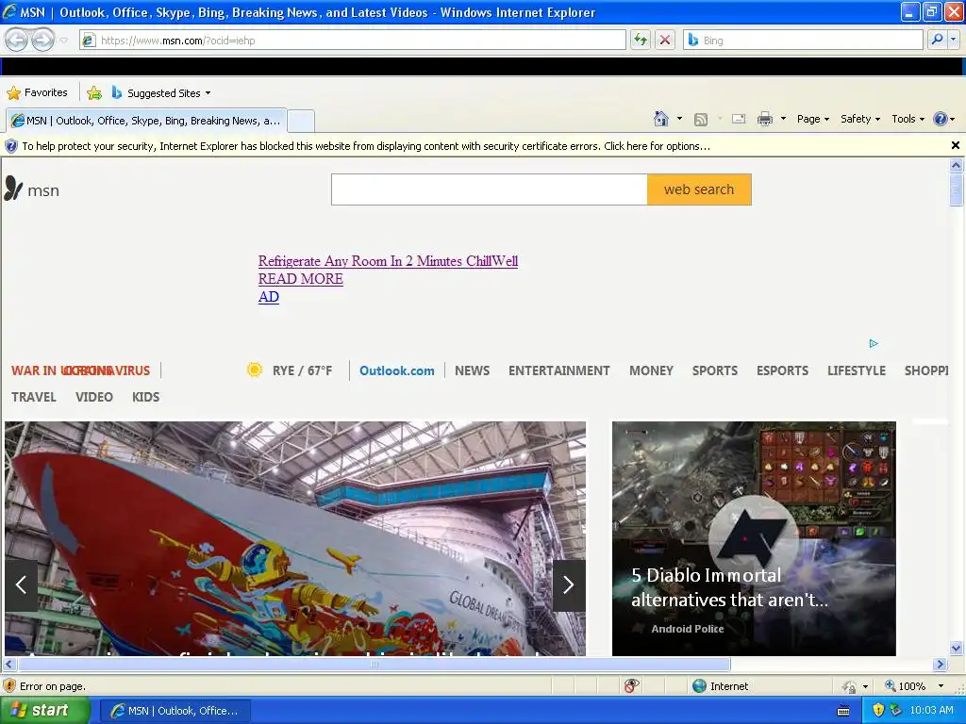Show previous slide in the ship carousel
Viewport: 966px width, 724px height.
pos(21,584)
